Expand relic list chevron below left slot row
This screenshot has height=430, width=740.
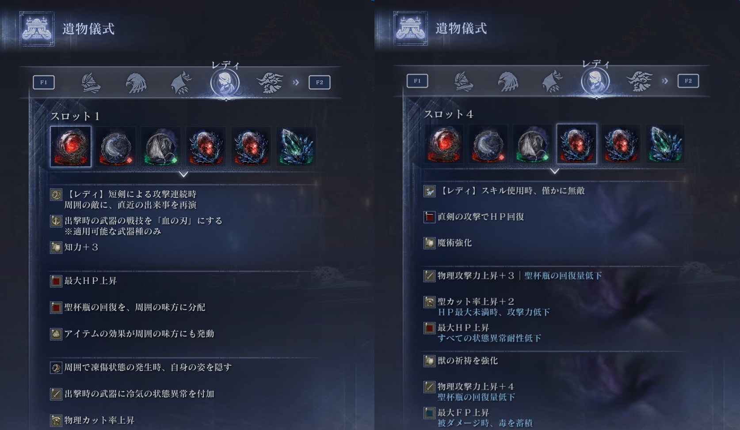[x=183, y=174]
